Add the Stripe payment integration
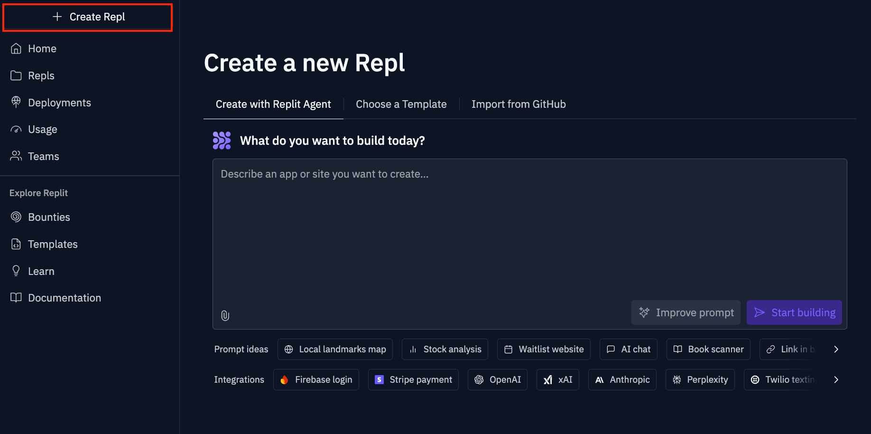Screen dimensions: 871x434 click(413, 379)
